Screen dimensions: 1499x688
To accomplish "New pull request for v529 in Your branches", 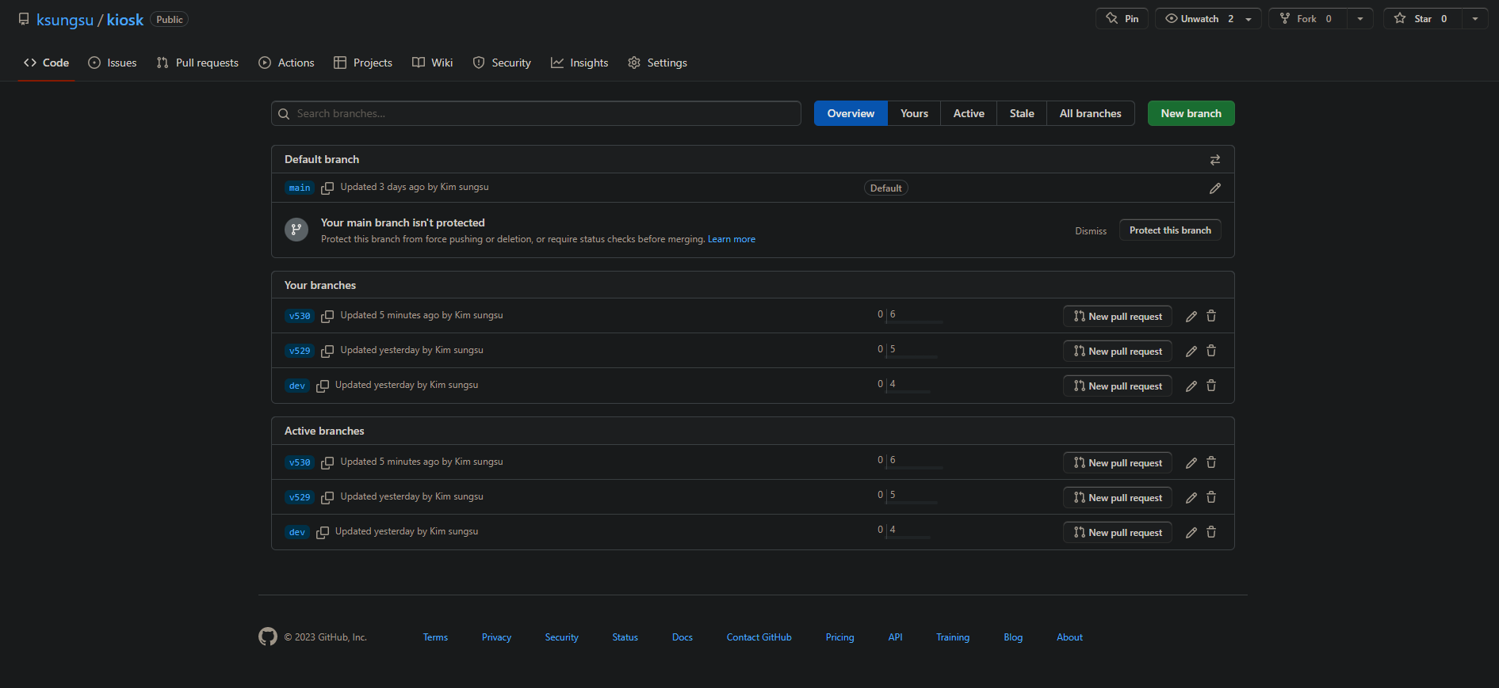I will pos(1118,352).
